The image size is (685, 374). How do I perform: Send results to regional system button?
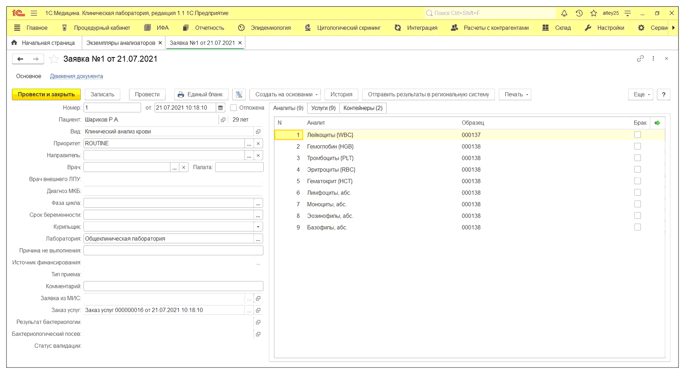click(429, 95)
